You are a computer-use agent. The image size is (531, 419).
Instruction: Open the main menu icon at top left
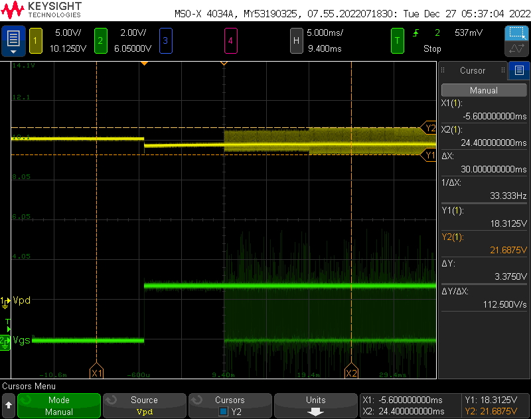[13, 41]
